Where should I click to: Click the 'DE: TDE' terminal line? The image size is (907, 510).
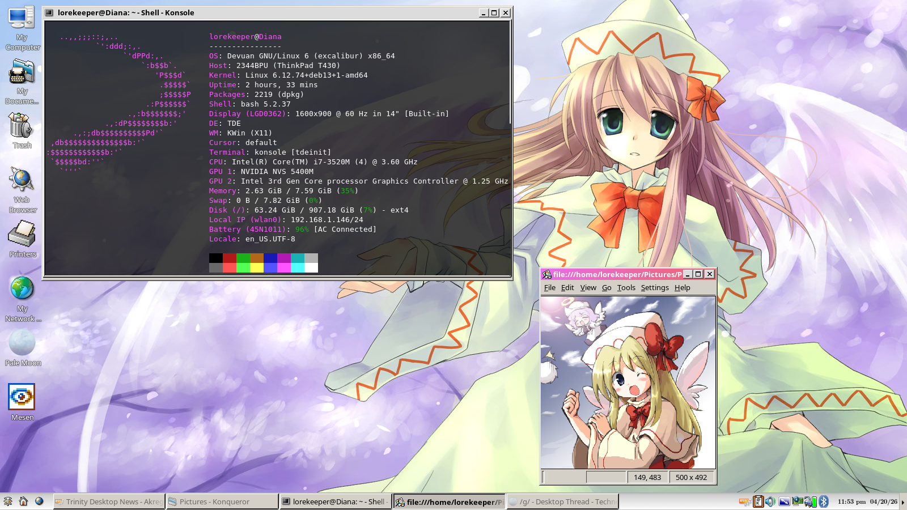[x=225, y=124]
